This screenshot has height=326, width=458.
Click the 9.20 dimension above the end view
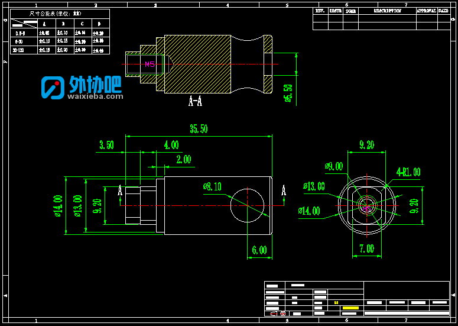point(366,145)
